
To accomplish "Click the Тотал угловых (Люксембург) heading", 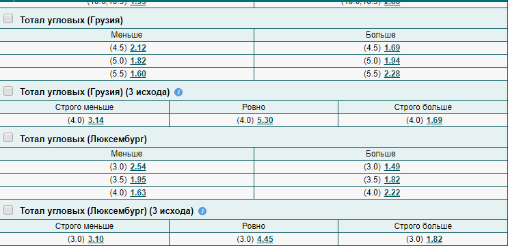I will (83, 139).
